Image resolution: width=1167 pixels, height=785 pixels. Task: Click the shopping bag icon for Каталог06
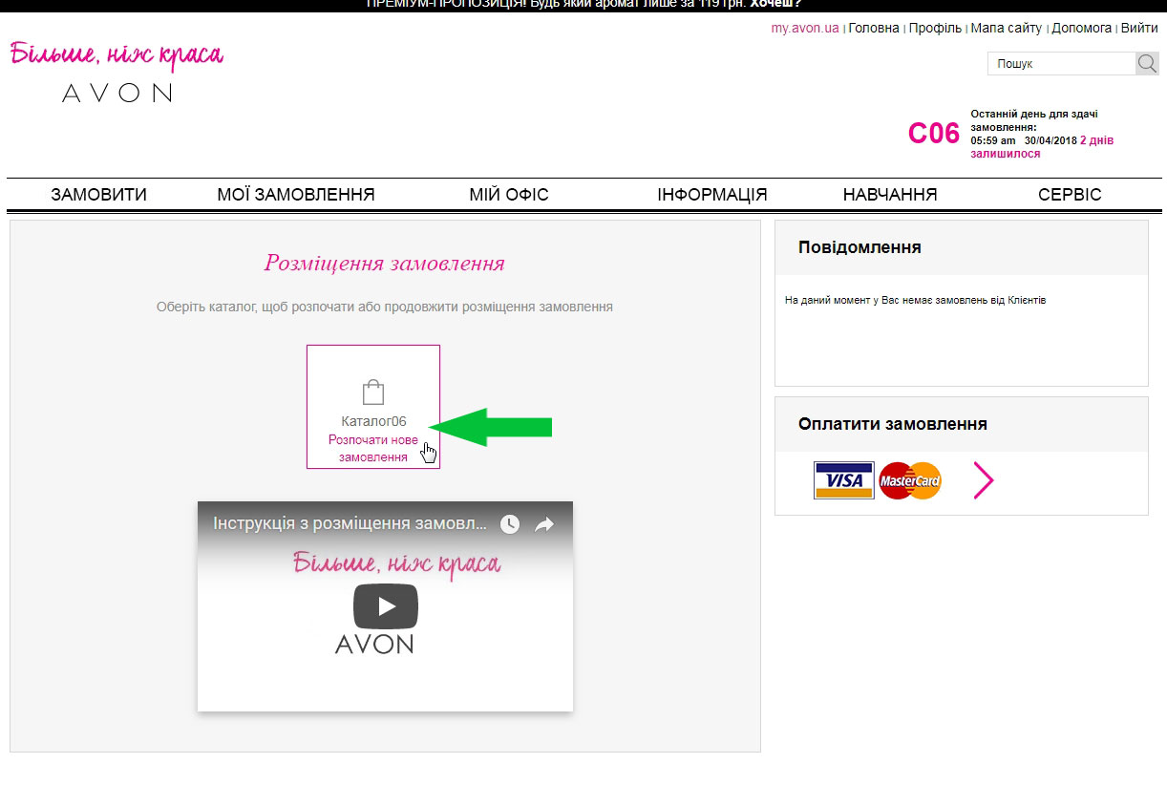372,392
